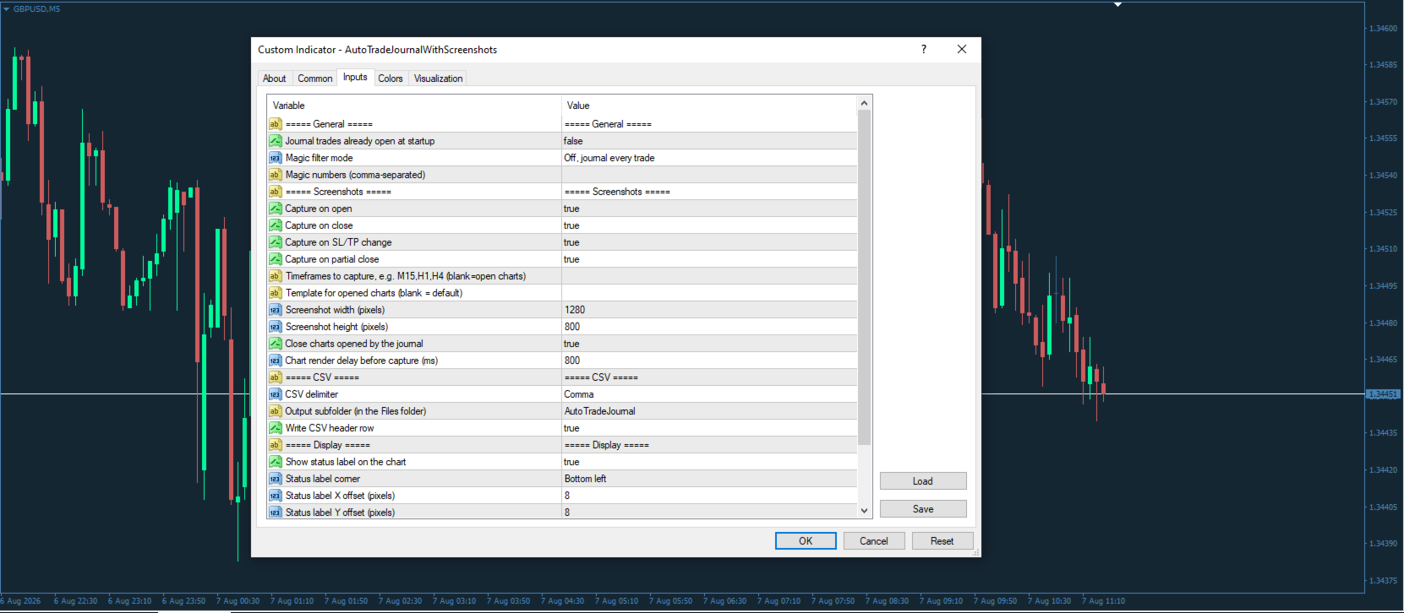1404x613 pixels.
Task: Click the inputs list vertical scrollbar thumb
Action: 864,278
